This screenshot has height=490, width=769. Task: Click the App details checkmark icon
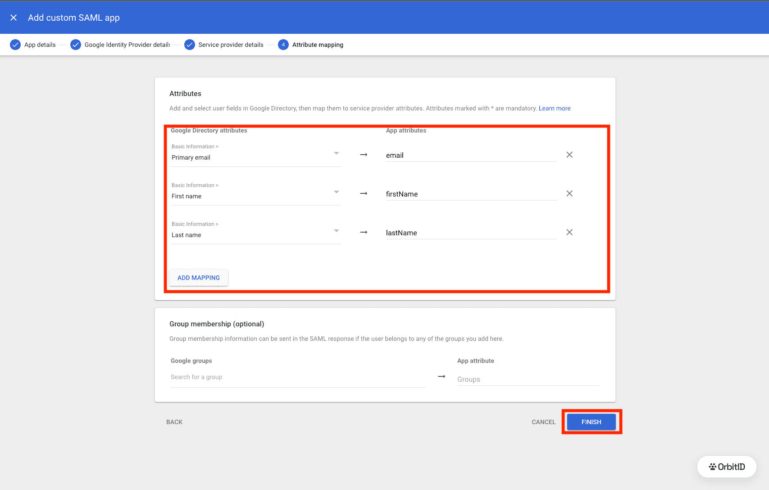(x=15, y=45)
